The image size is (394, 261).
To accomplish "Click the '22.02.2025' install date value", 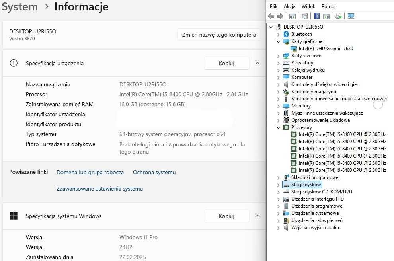I will coord(133,257).
